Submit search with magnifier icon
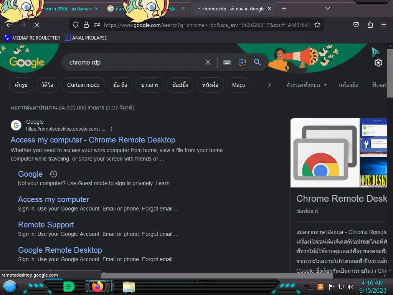 [x=257, y=62]
